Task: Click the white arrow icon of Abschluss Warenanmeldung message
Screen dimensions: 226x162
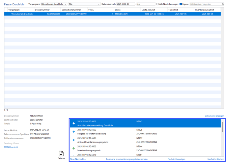Action: pyautogui.click(x=74, y=123)
